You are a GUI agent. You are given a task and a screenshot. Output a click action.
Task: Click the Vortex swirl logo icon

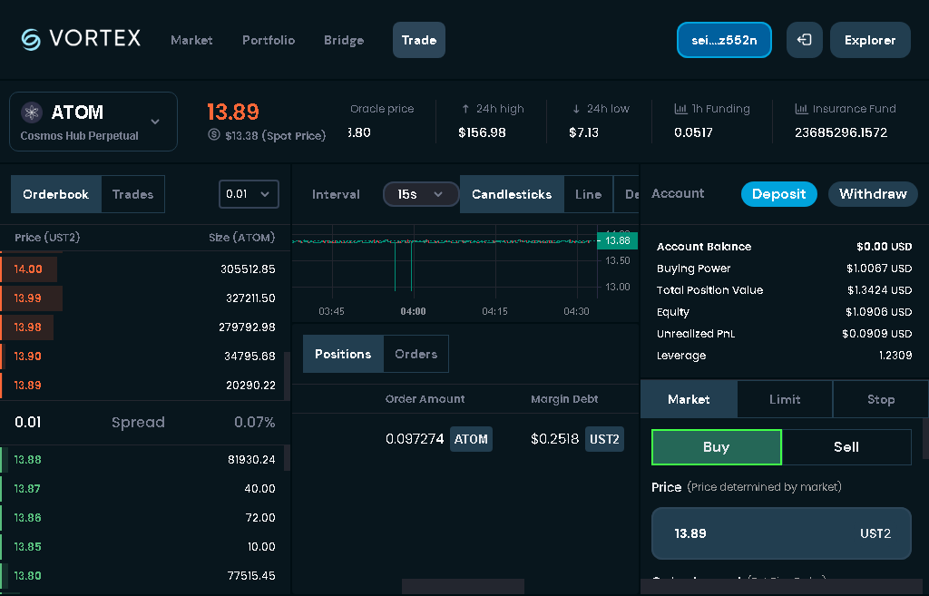tap(31, 40)
